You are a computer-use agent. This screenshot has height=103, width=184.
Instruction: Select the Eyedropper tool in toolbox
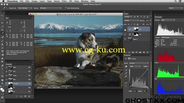coord(2,33)
